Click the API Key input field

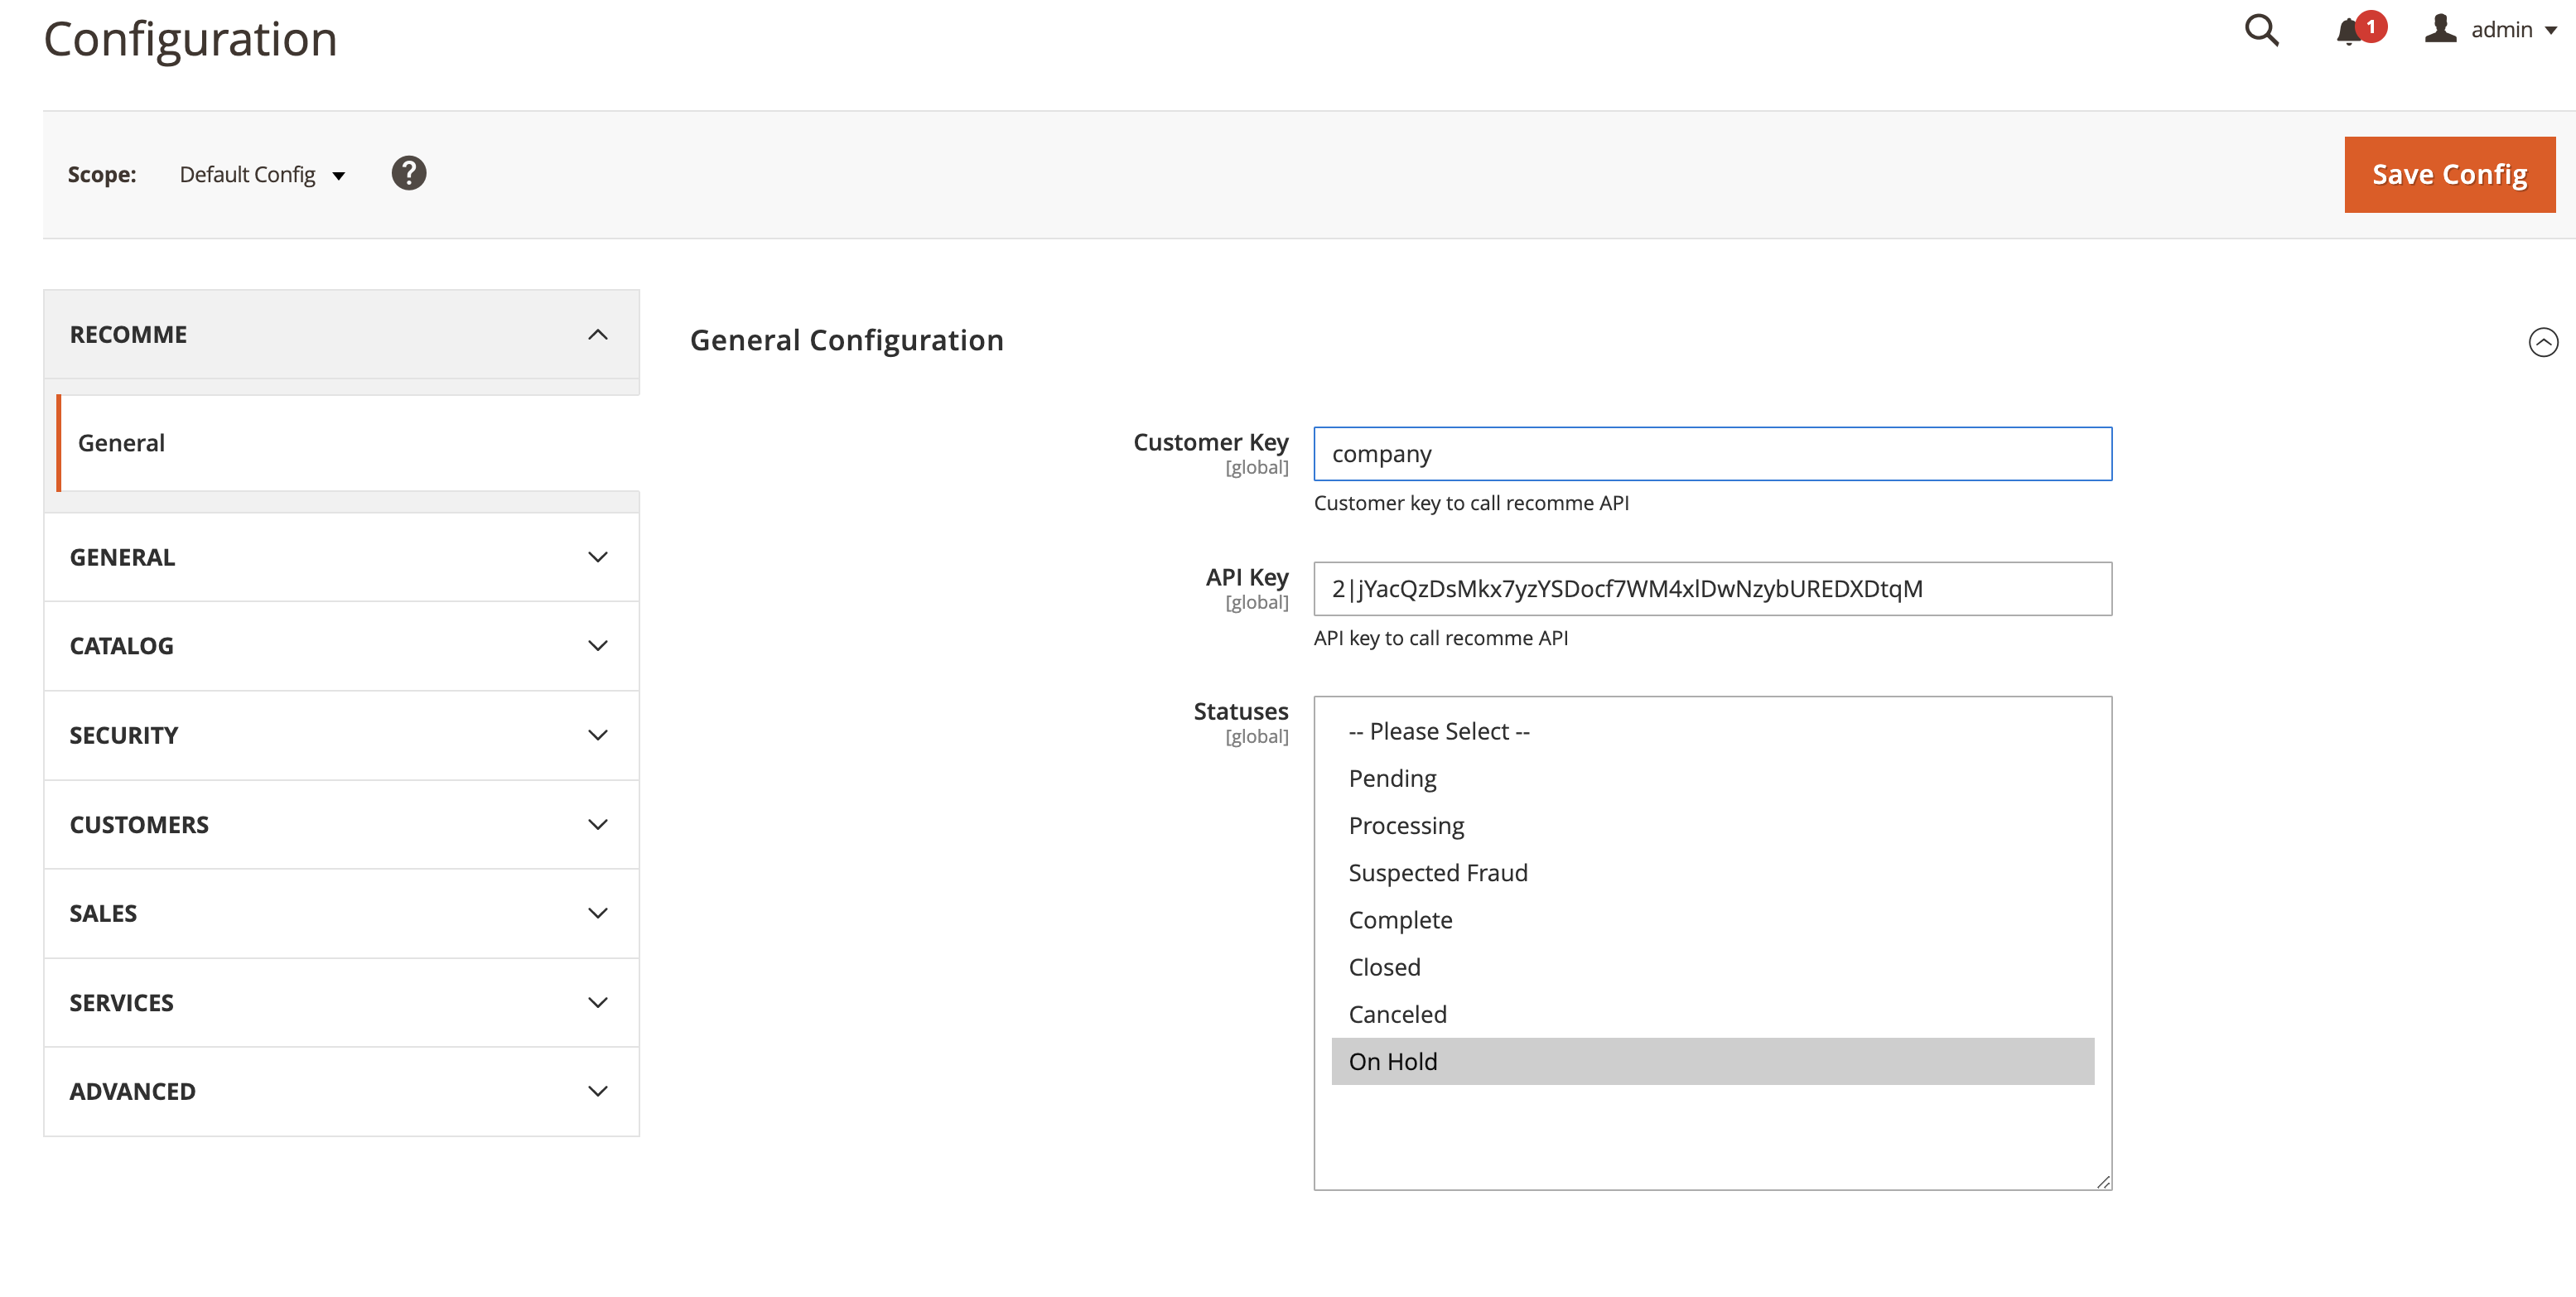[1713, 589]
